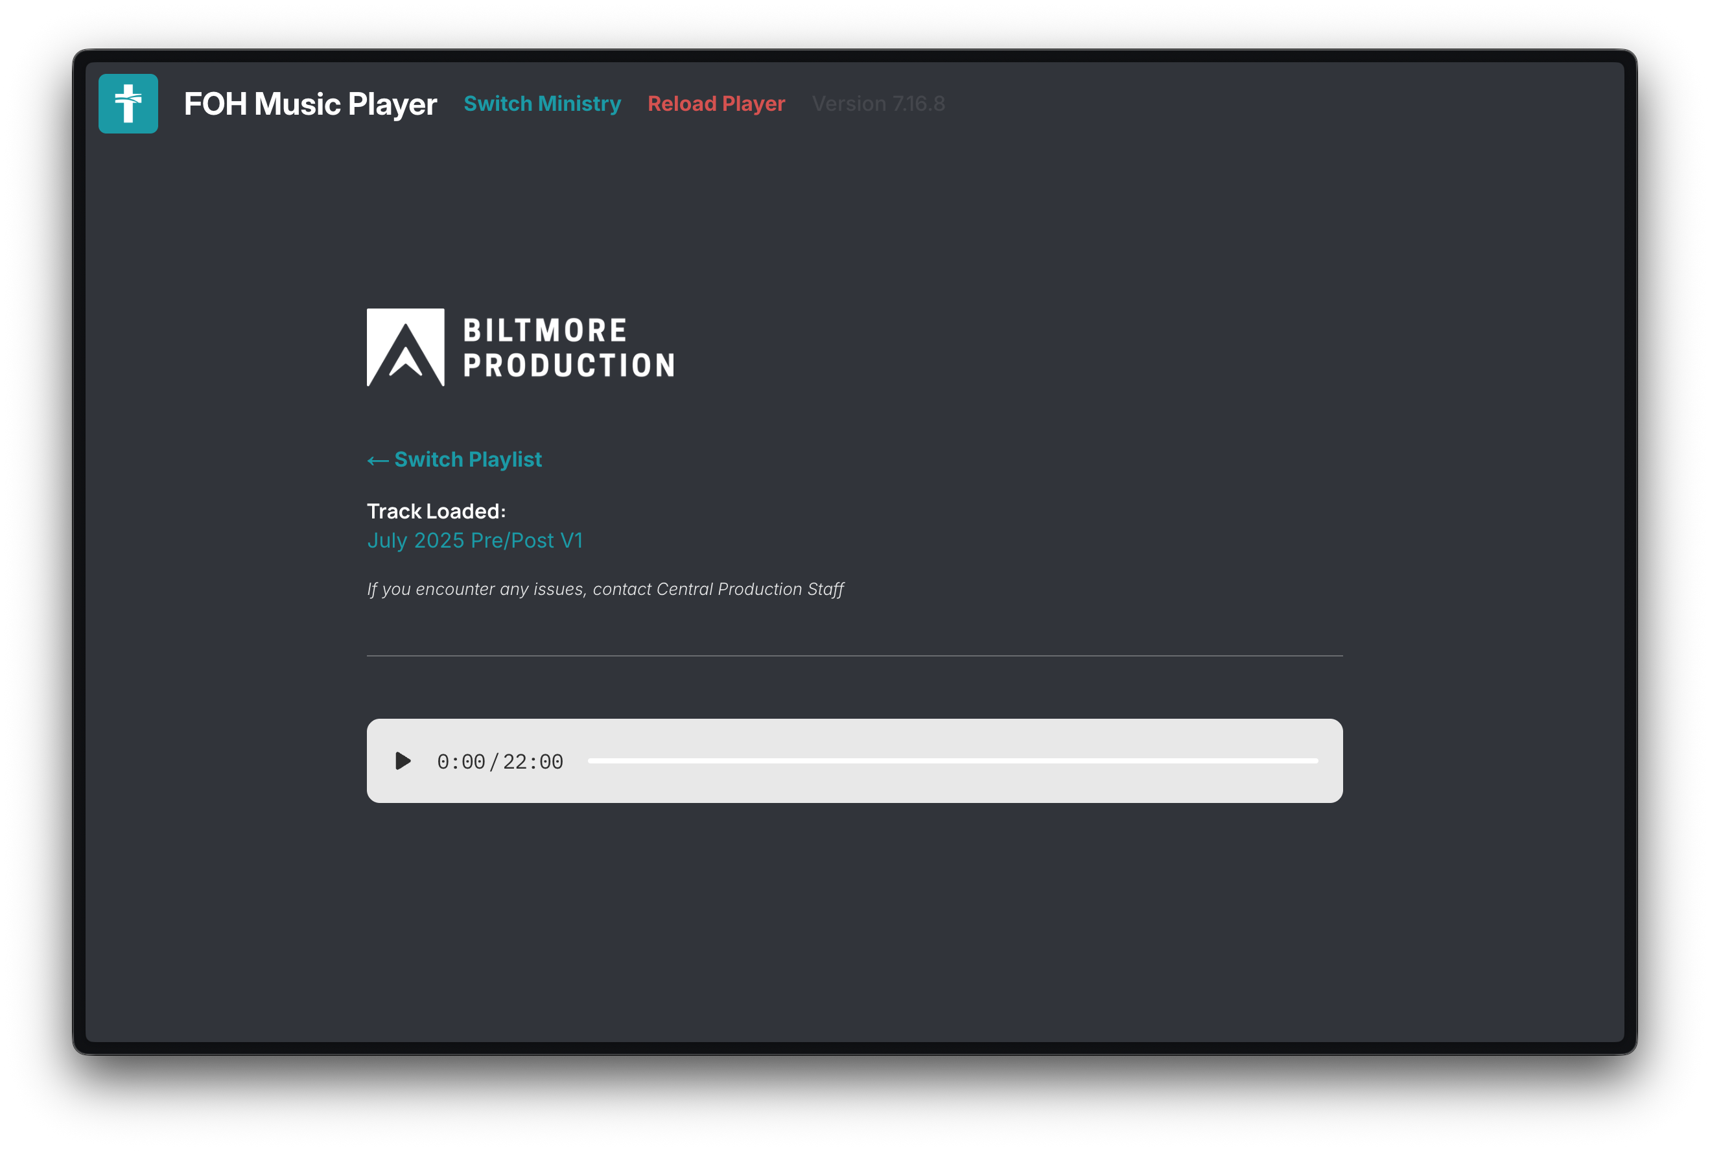Click the teal cross app logo icon
Viewport: 1710px width, 1151px height.
coord(128,104)
